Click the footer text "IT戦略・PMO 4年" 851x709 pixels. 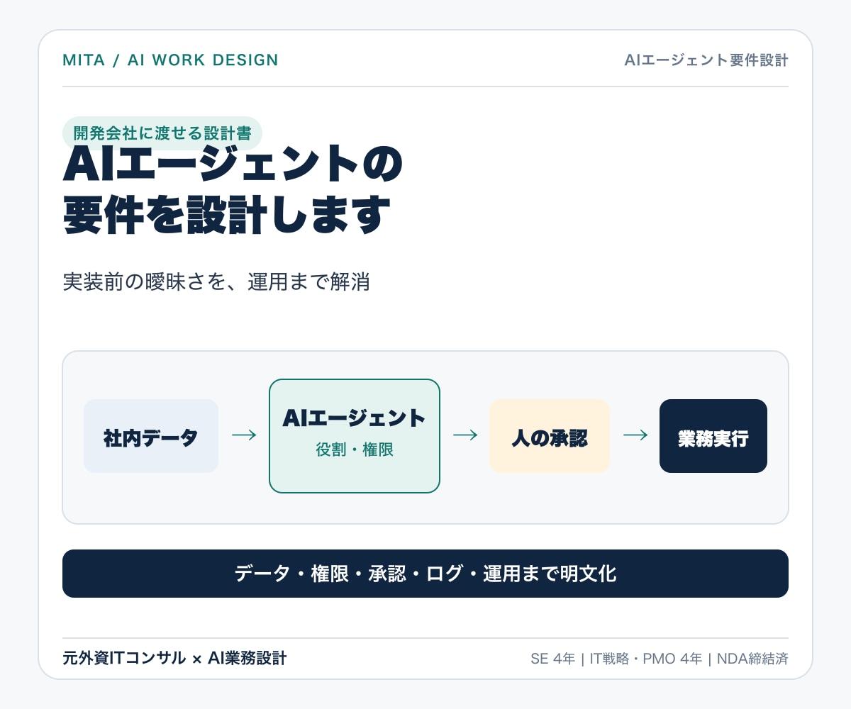coord(646,659)
